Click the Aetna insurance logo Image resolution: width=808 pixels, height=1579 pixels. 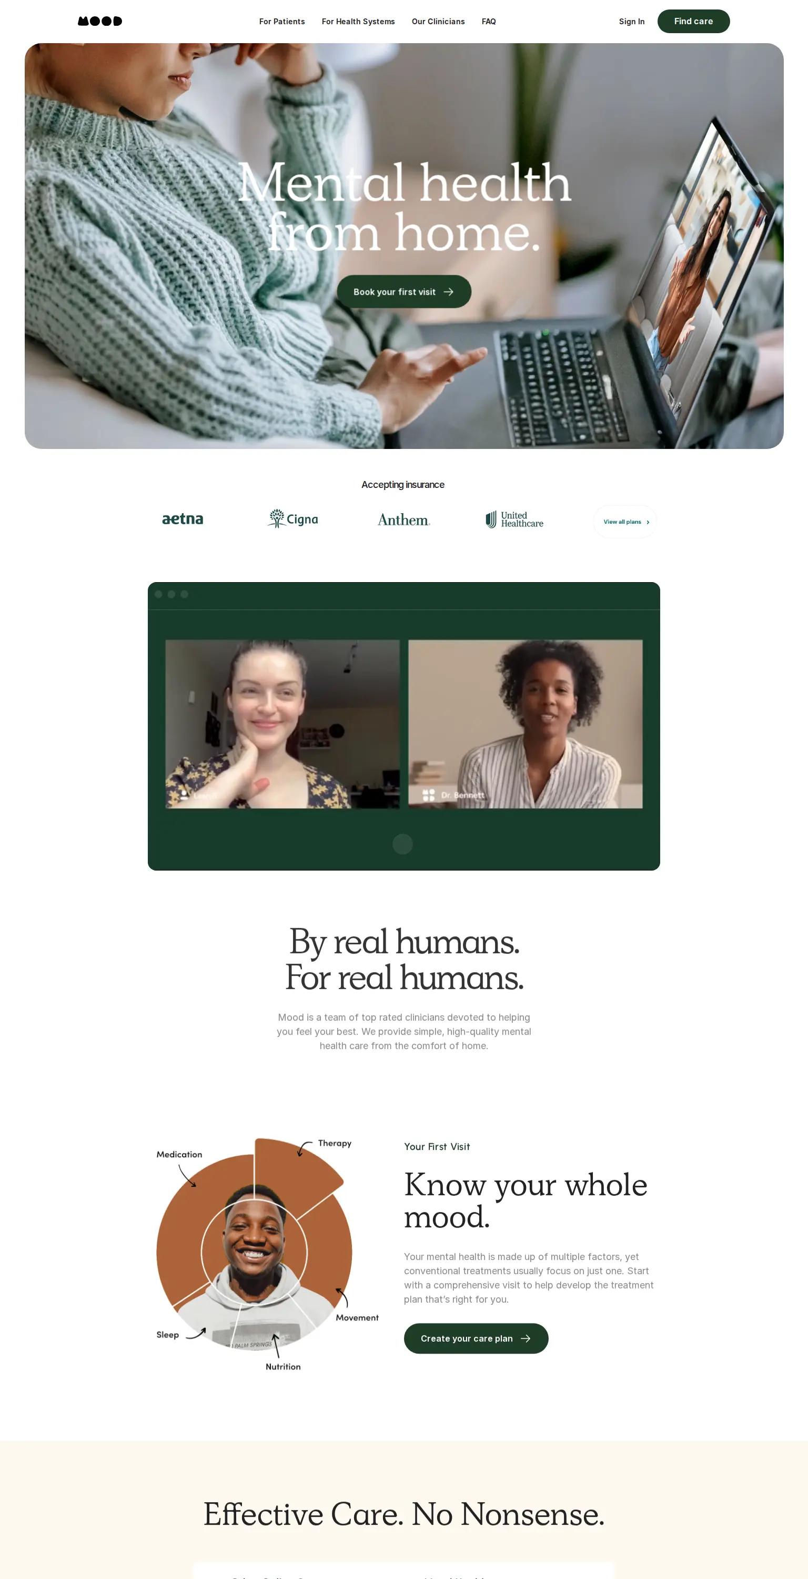tap(183, 519)
